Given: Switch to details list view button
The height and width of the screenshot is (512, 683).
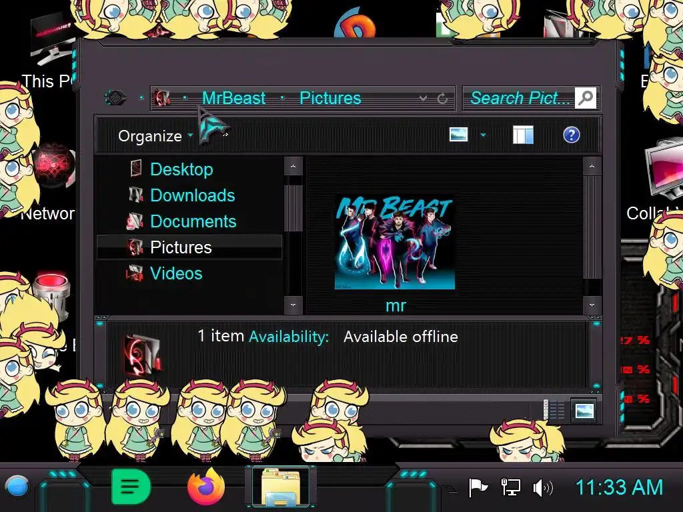Looking at the screenshot, I should (555, 410).
